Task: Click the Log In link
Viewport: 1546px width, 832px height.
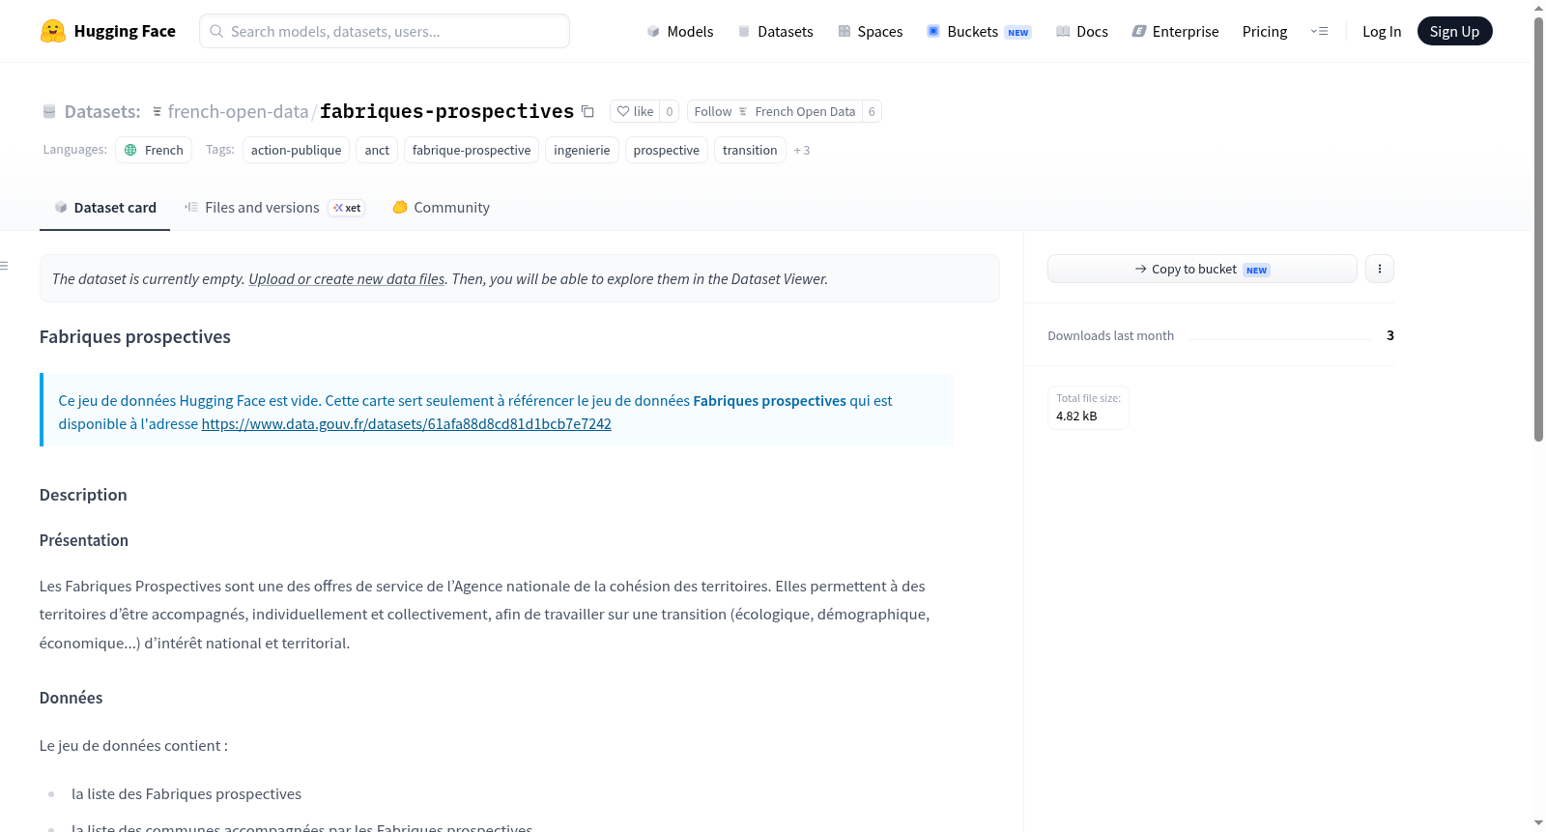Action: tap(1382, 31)
